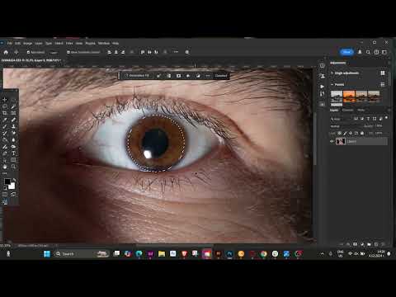Click the Deselect button

click(x=221, y=76)
